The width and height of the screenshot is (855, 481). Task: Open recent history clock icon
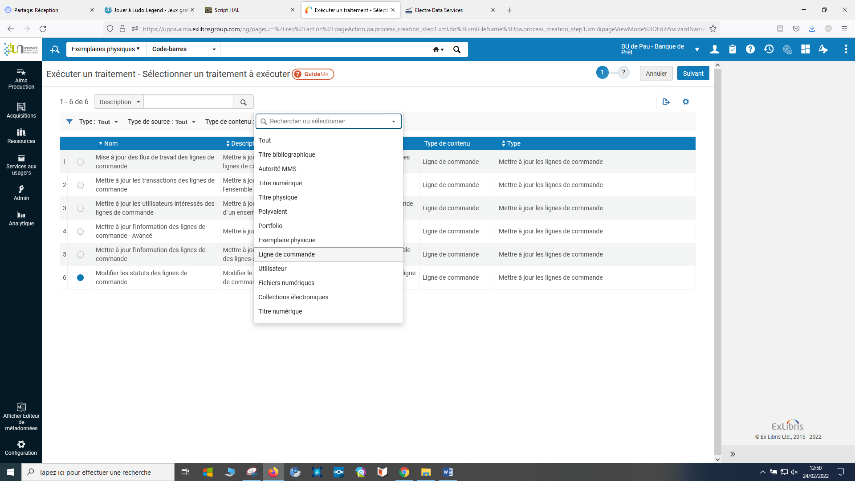(769, 49)
